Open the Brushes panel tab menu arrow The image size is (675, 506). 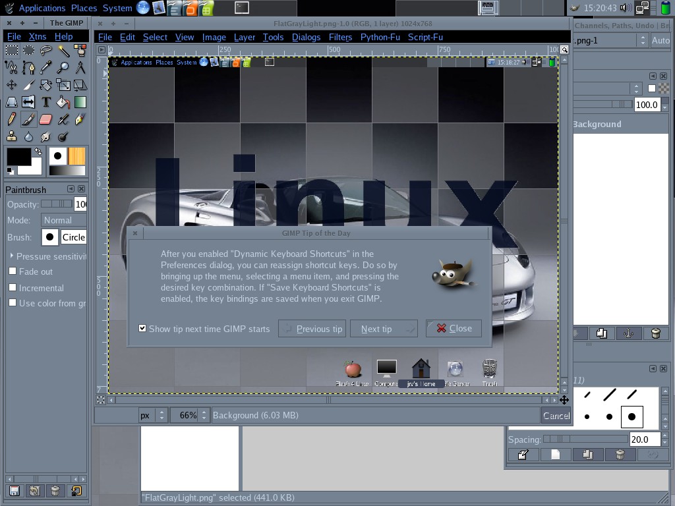pos(653,369)
